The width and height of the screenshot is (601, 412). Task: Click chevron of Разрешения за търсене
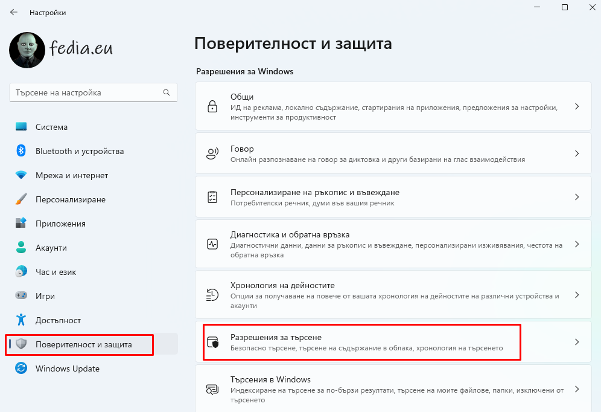pyautogui.click(x=577, y=342)
